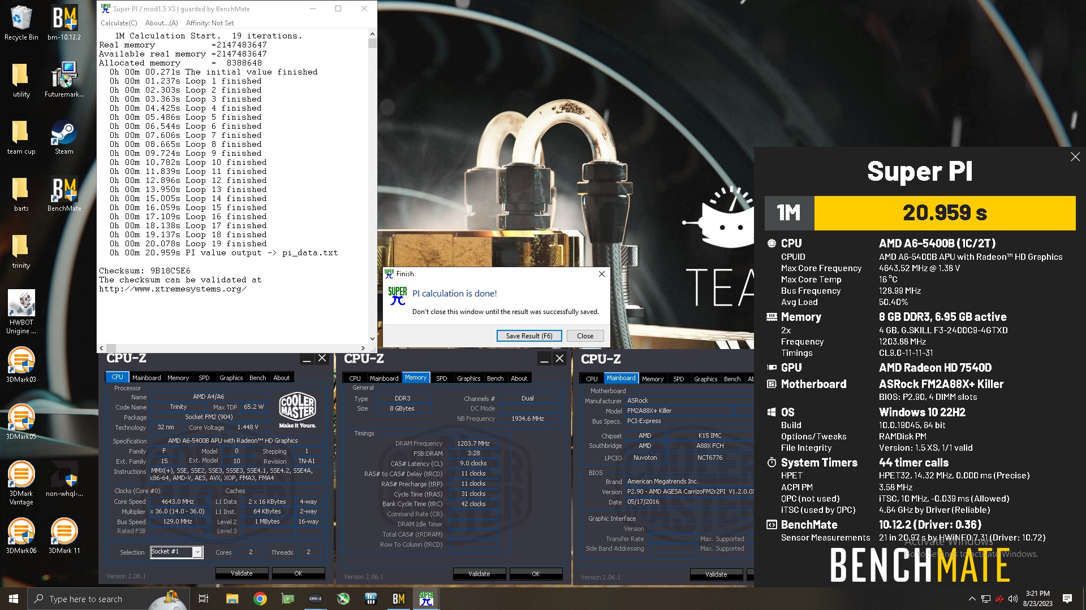Image resolution: width=1086 pixels, height=610 pixels.
Task: Click the Super PI vertical scrollbar
Action: point(372,186)
